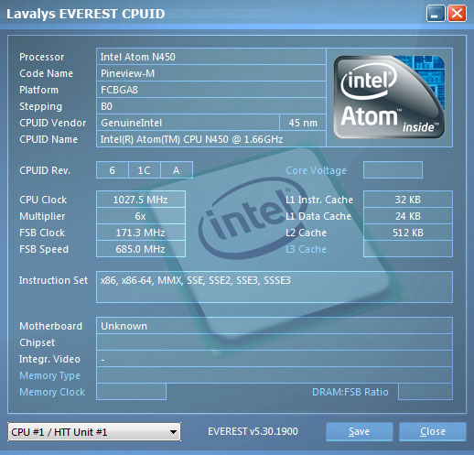Close window with red X icon
Viewport: 474px width, 455px height.
457,14
